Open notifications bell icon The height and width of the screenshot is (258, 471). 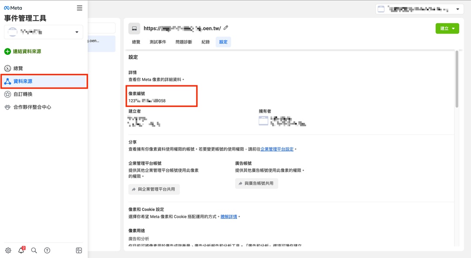[x=21, y=250]
